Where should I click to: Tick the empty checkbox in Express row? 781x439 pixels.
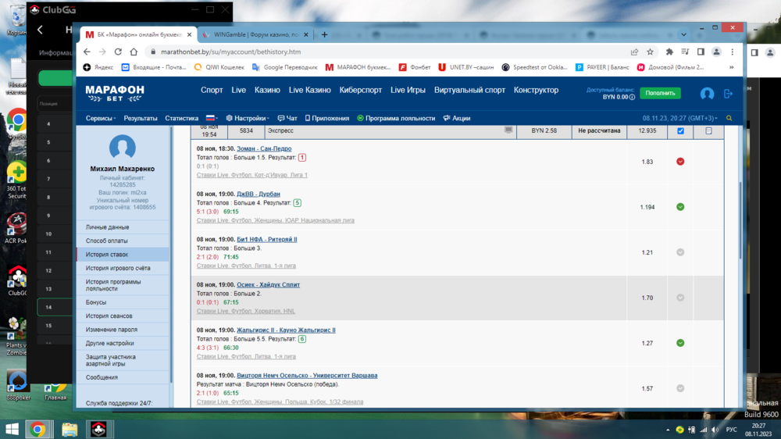pos(708,131)
